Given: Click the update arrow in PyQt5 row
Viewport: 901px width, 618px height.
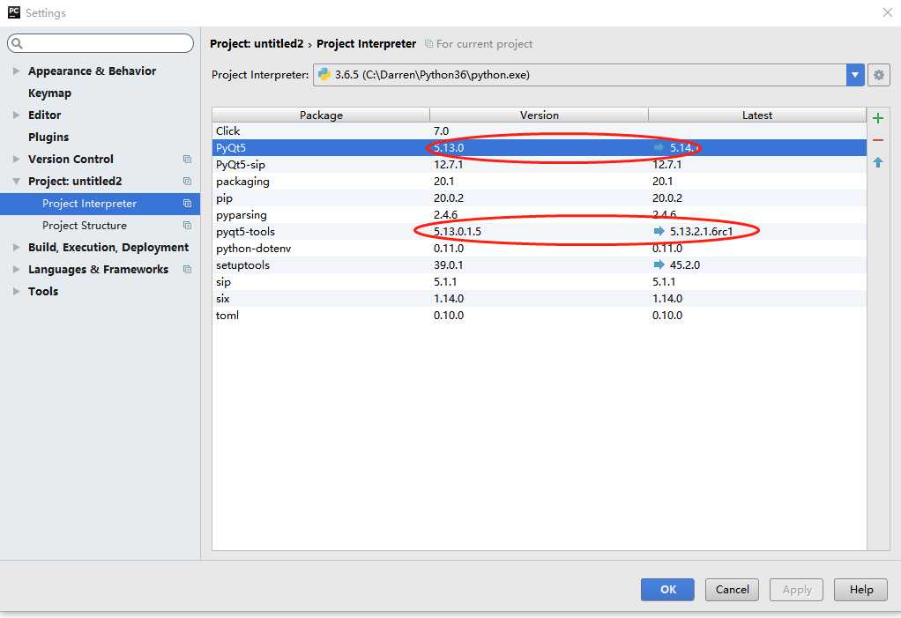Looking at the screenshot, I should point(659,147).
